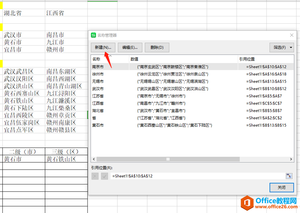Select the 江苏省 name row
The image size is (300, 213).
point(192,96)
